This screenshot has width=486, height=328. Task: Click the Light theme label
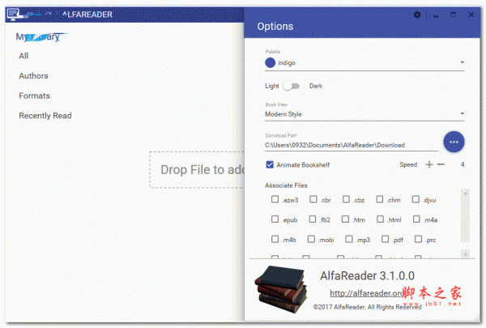(x=272, y=86)
